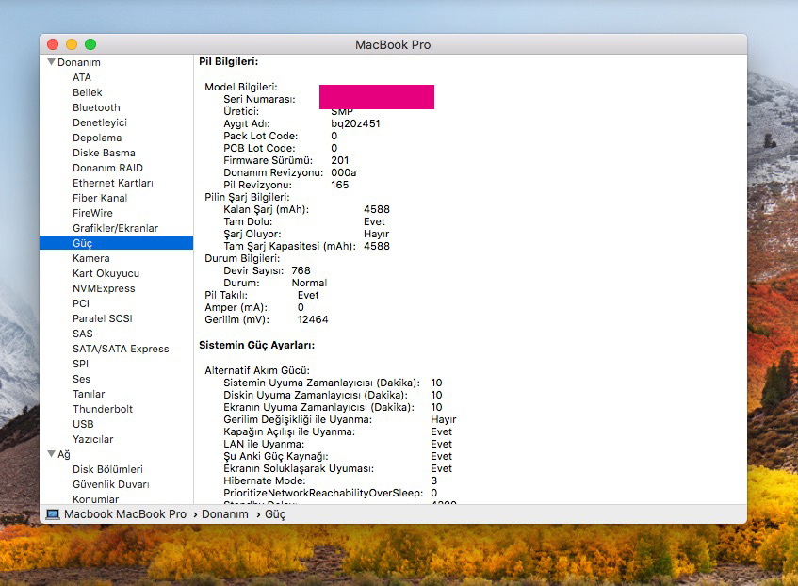Choose NVMExpress from hardware list
Screen dimensions: 798x586
pyautogui.click(x=104, y=288)
